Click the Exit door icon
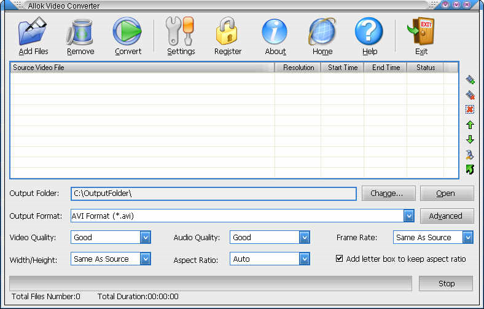This screenshot has width=484, height=309. (x=421, y=31)
